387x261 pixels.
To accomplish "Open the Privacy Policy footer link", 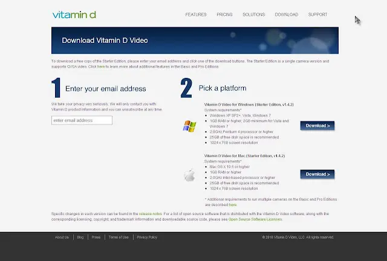I will (147, 237).
